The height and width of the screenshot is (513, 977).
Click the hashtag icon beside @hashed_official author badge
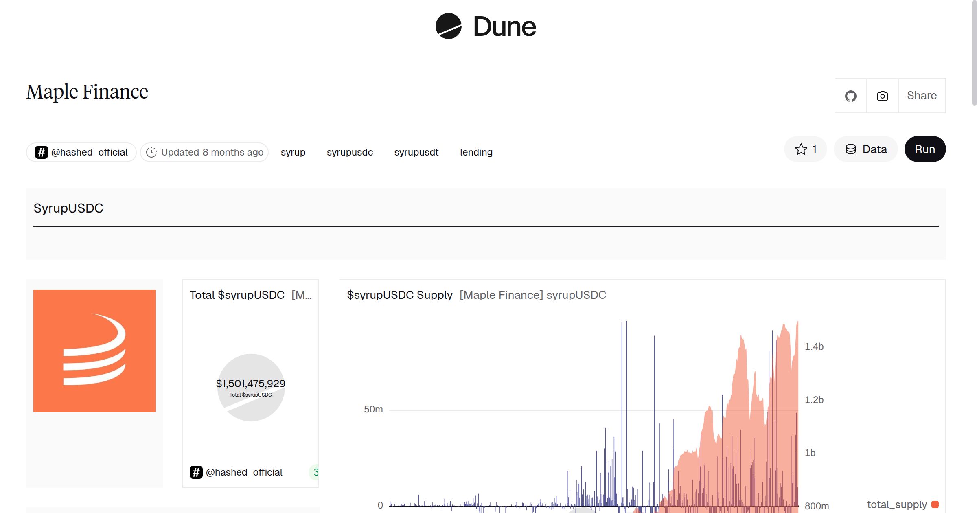pyautogui.click(x=41, y=152)
